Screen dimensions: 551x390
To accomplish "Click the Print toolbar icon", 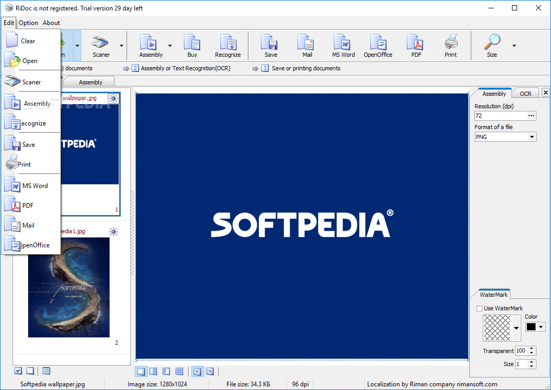I will pyautogui.click(x=450, y=46).
